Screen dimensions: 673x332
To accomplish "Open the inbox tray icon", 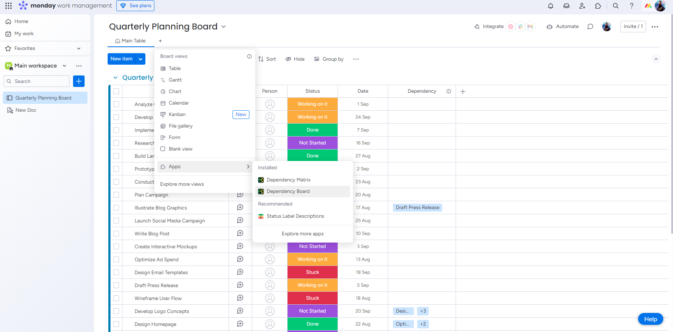I will pyautogui.click(x=566, y=6).
